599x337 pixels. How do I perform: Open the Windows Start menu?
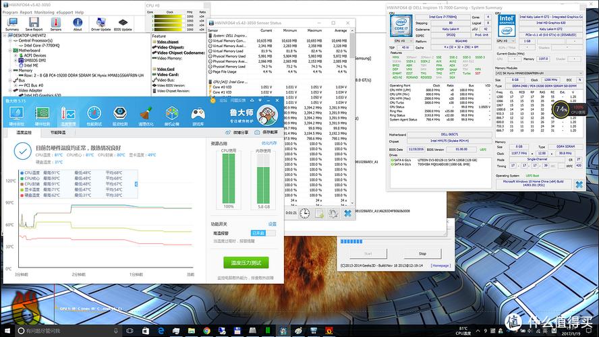click(7, 330)
